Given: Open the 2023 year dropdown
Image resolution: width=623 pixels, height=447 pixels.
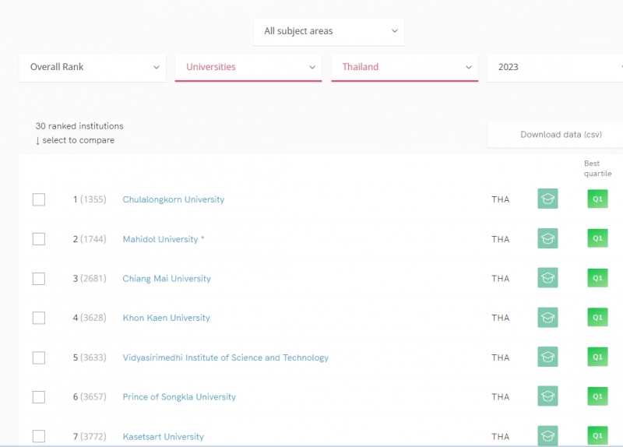Looking at the screenshot, I should pos(555,67).
